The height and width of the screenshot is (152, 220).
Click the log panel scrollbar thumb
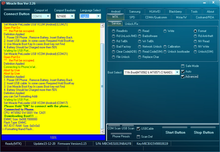(102, 86)
